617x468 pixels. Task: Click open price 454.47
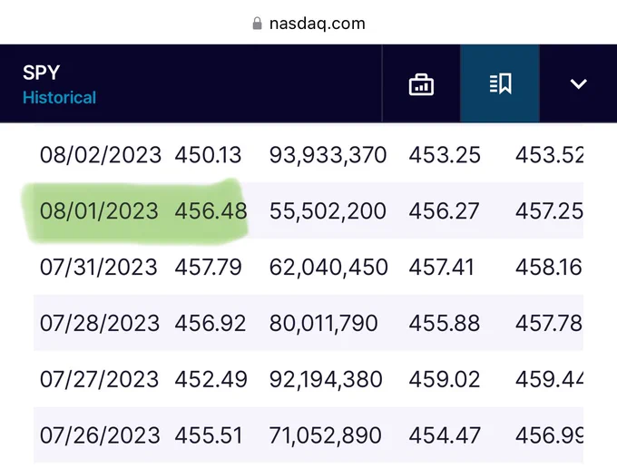tap(445, 435)
